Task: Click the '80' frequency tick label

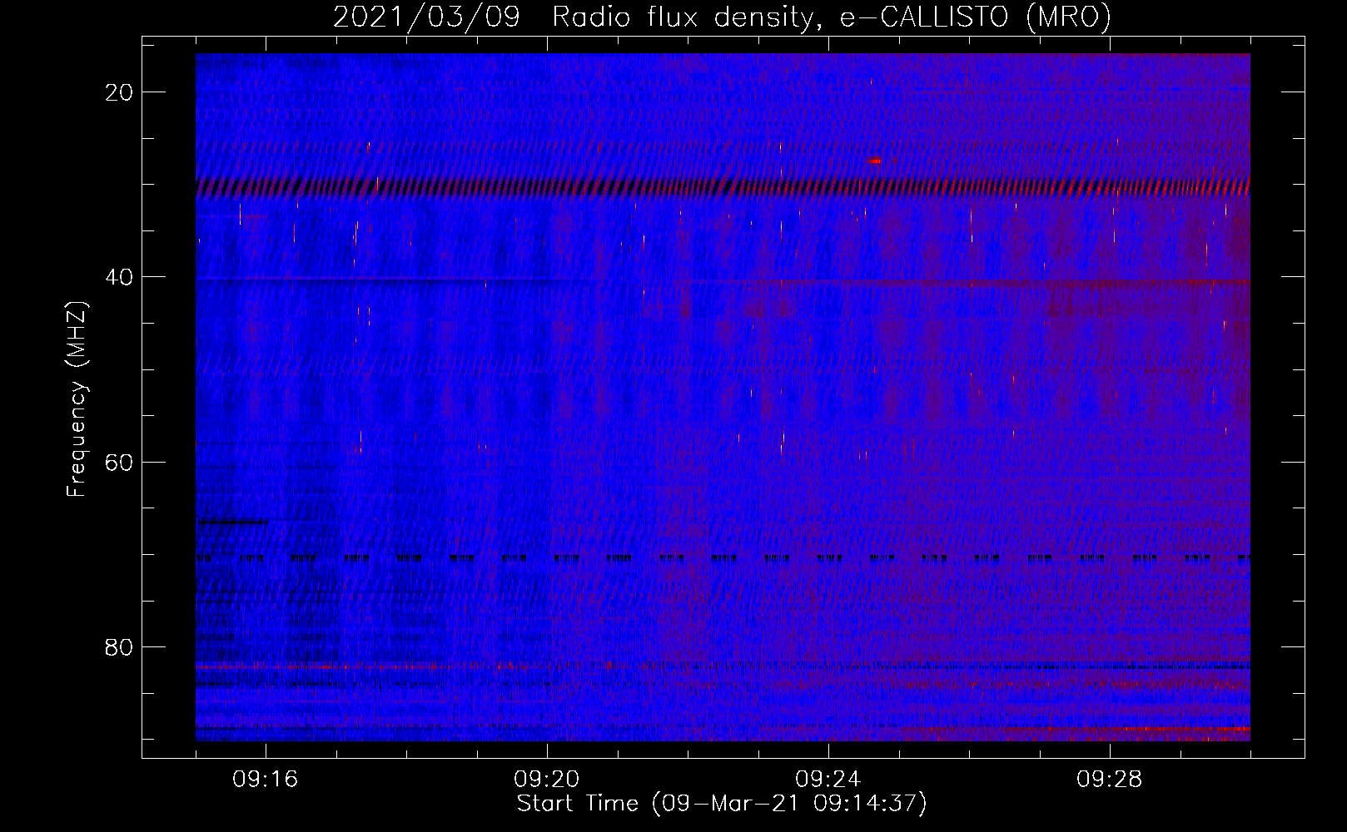Action: pyautogui.click(x=120, y=646)
